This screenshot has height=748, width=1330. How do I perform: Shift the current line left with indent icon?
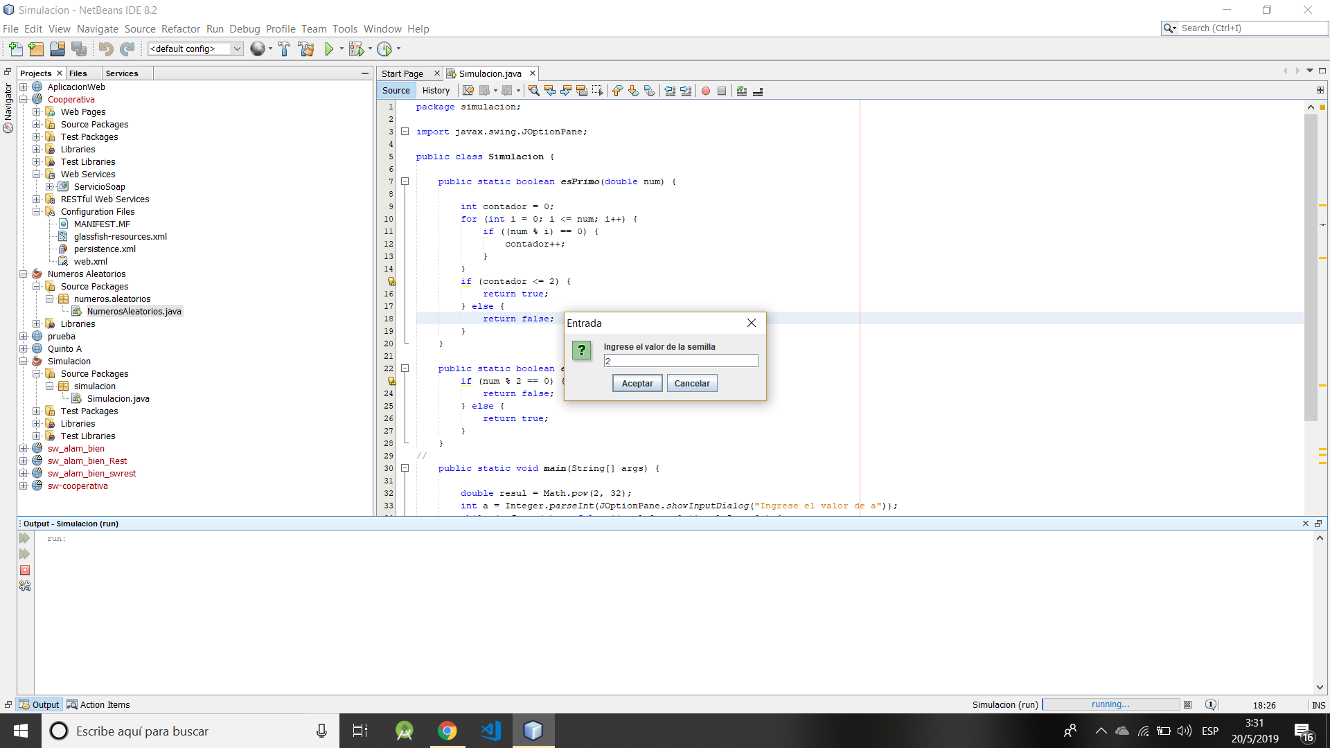pyautogui.click(x=669, y=91)
